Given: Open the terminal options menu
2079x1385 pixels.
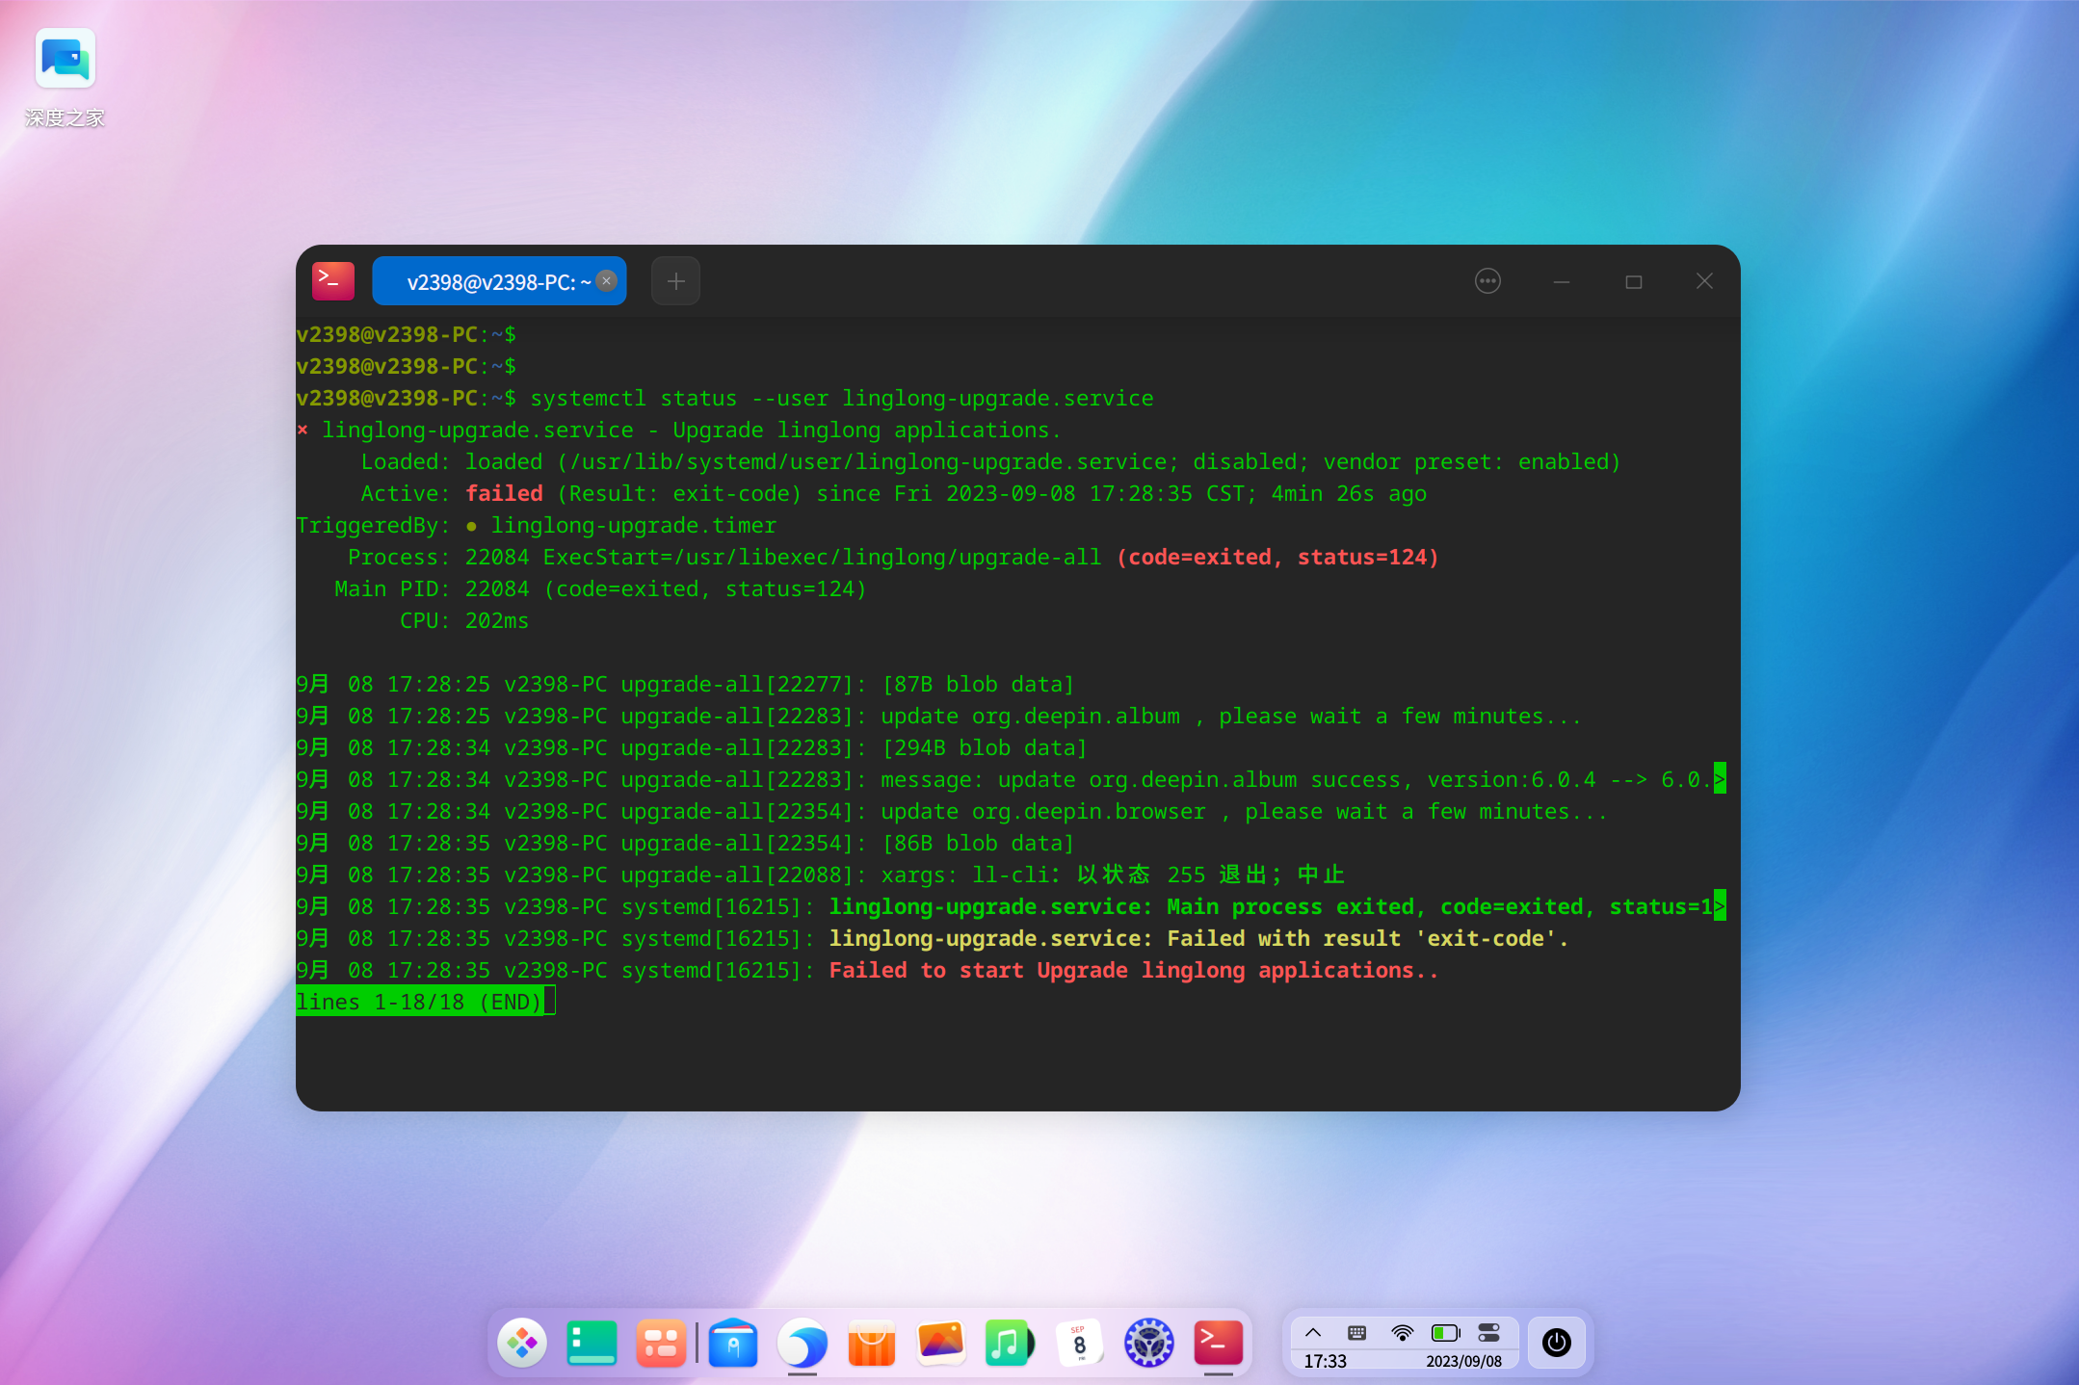Looking at the screenshot, I should pyautogui.click(x=1487, y=280).
